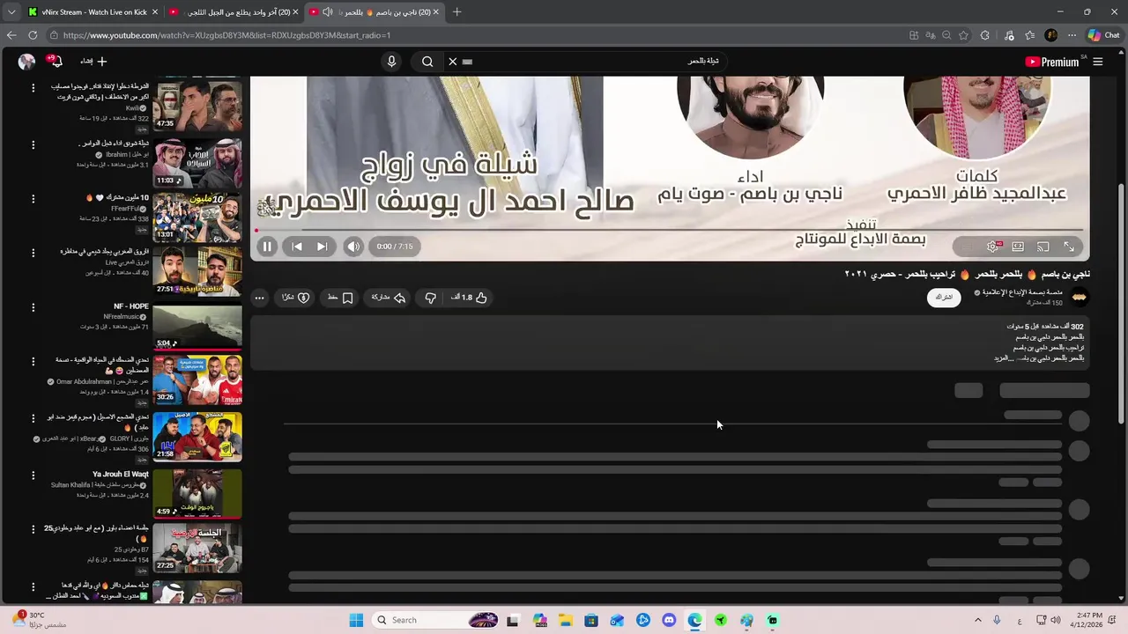Clear the search text with the X
Screen dimensions: 1128x634
pos(453,62)
